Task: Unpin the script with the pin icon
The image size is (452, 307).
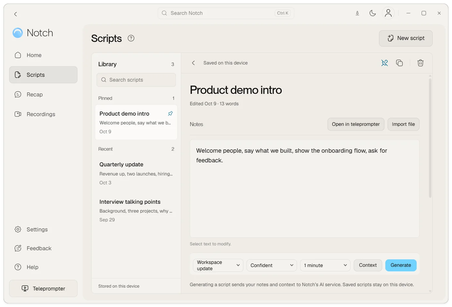Action: [385, 63]
